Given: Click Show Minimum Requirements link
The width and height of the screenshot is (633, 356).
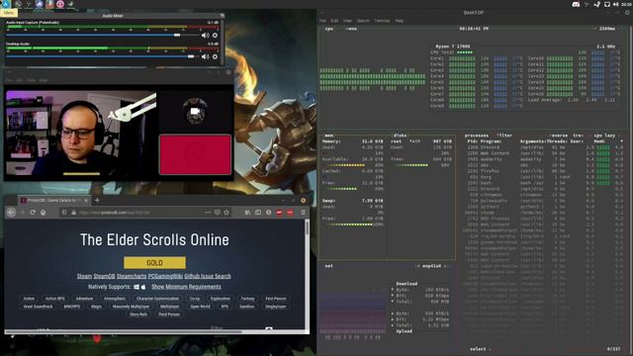Looking at the screenshot, I should pos(186,287).
